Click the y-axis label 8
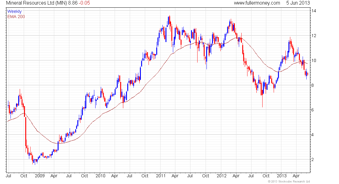 [x=312, y=85]
